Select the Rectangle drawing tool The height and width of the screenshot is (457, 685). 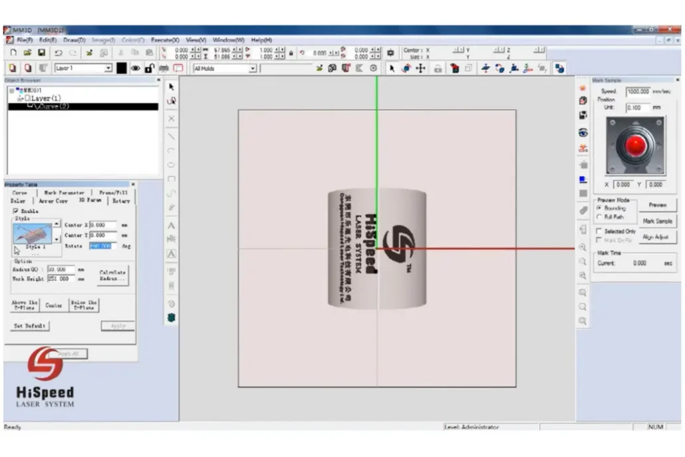pyautogui.click(x=172, y=179)
